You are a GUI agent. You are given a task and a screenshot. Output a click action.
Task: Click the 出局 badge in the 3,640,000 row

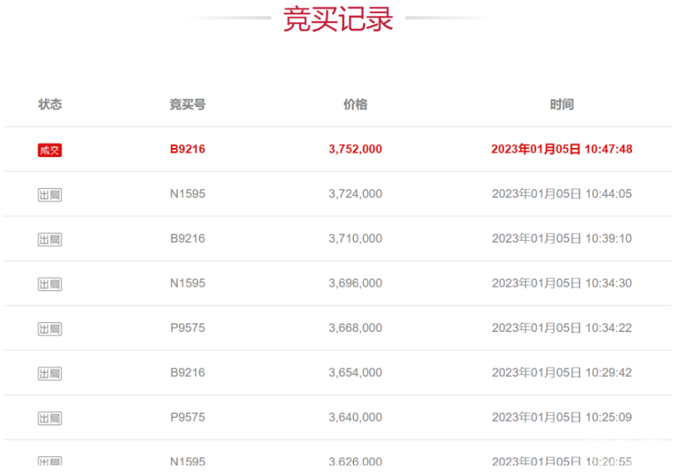coord(50,418)
